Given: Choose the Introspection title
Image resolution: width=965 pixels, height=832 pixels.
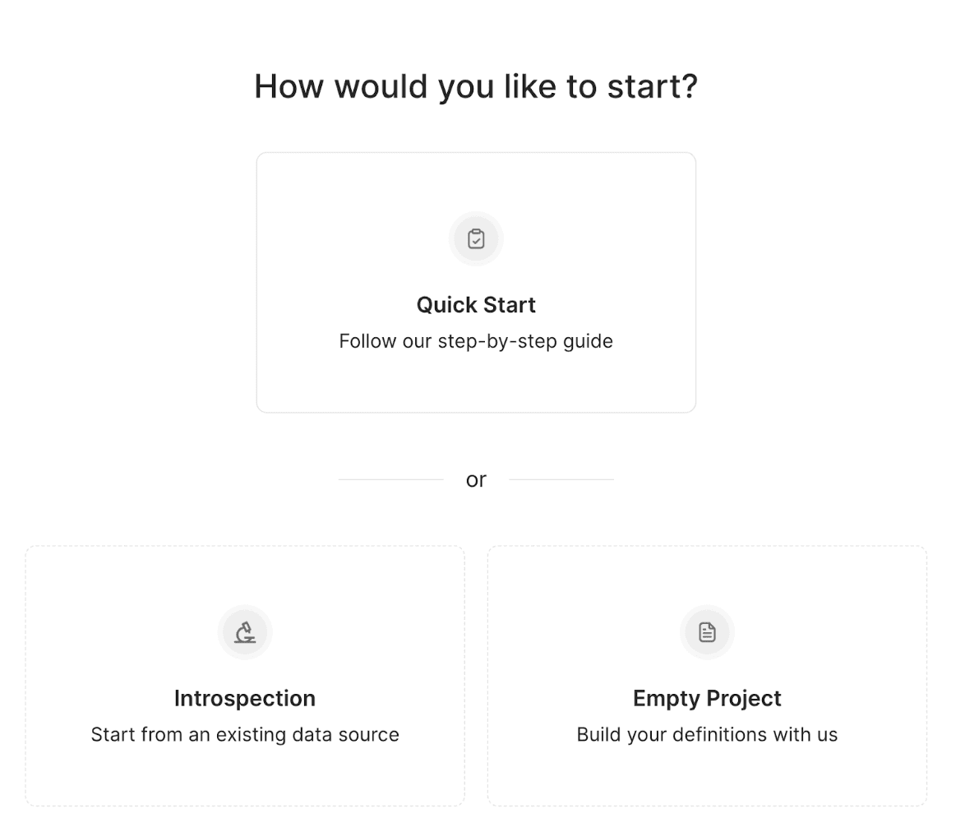Looking at the screenshot, I should pos(244,699).
